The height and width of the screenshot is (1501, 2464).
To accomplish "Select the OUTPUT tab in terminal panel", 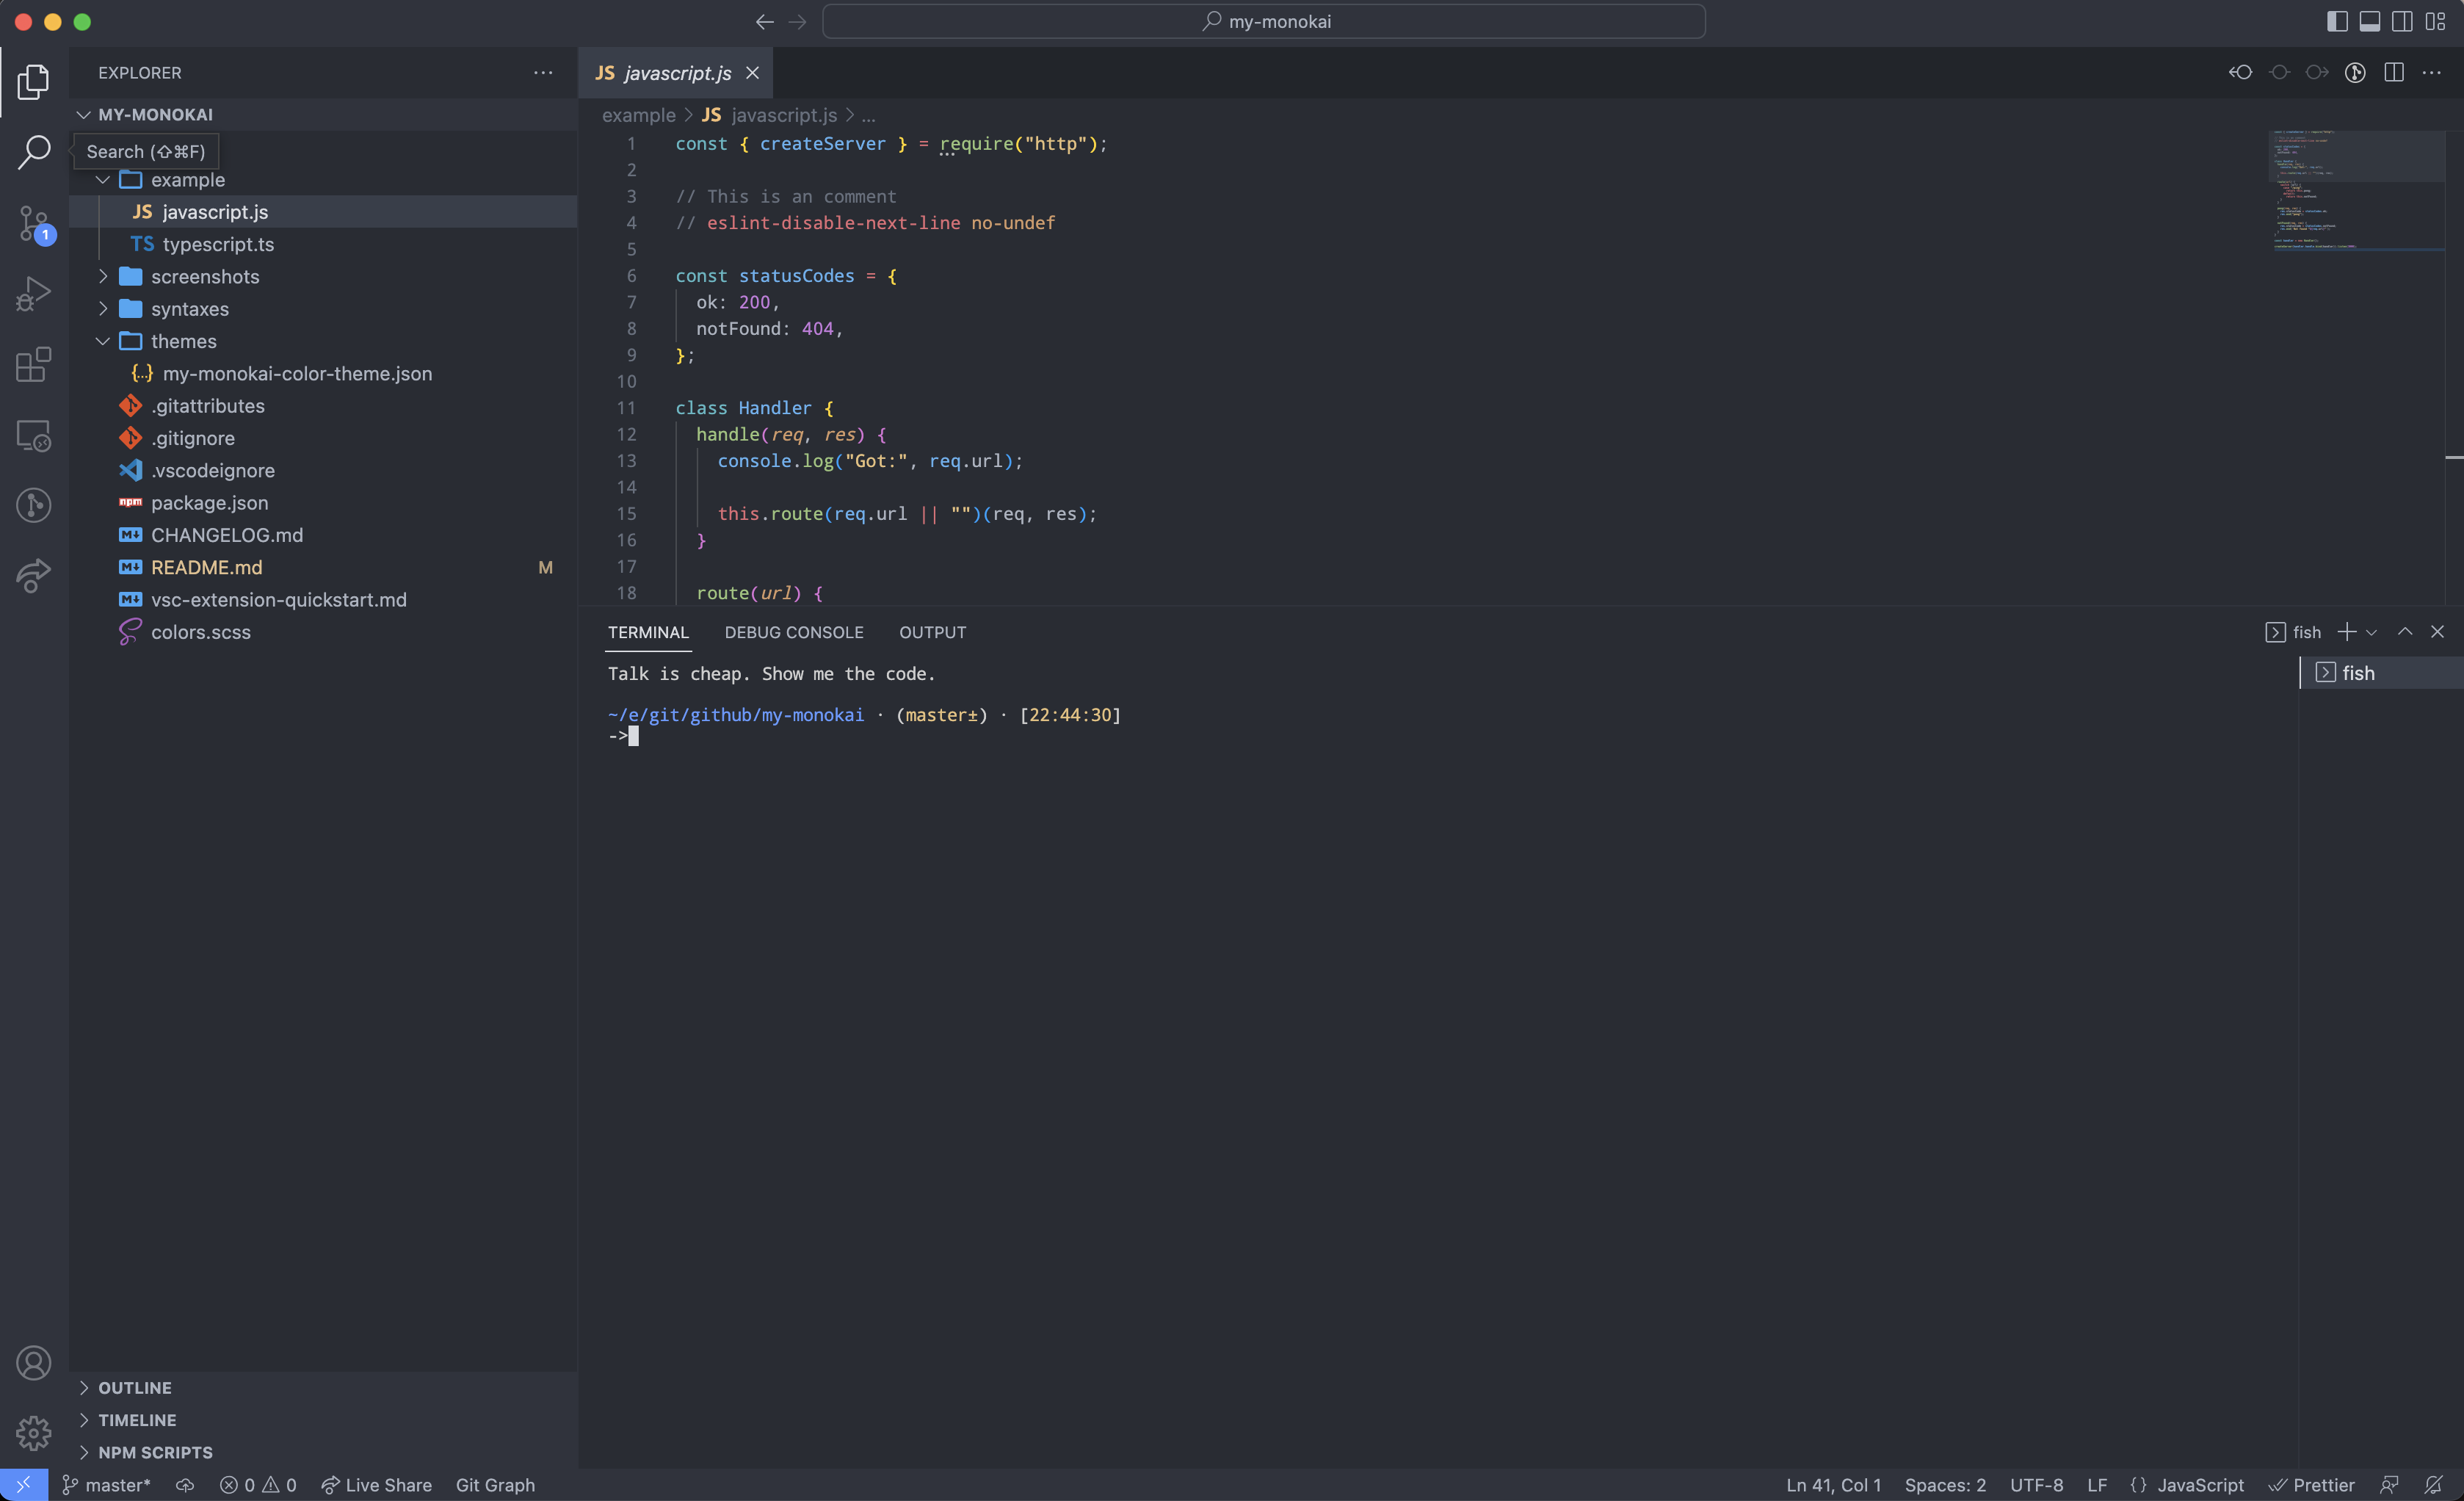I will 932,632.
